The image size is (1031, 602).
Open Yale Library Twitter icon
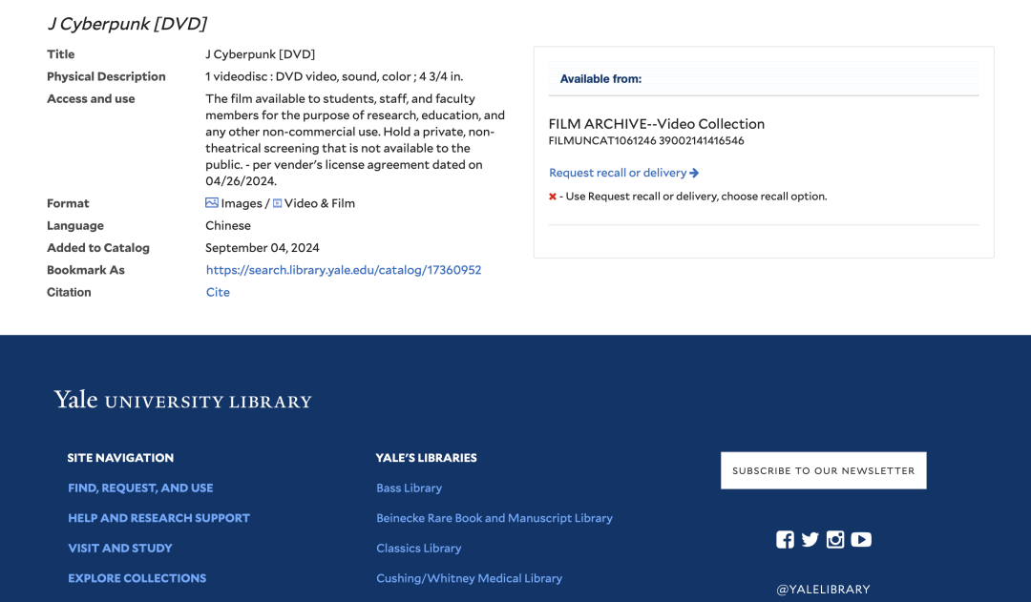click(810, 540)
